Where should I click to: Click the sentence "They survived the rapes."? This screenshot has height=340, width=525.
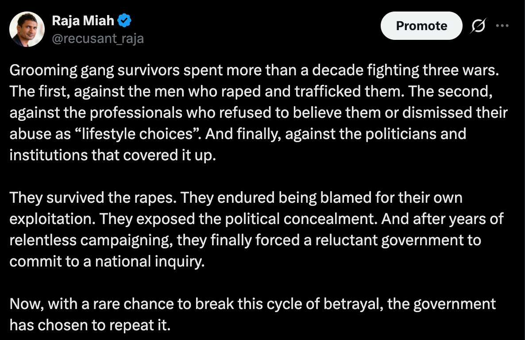(93, 197)
